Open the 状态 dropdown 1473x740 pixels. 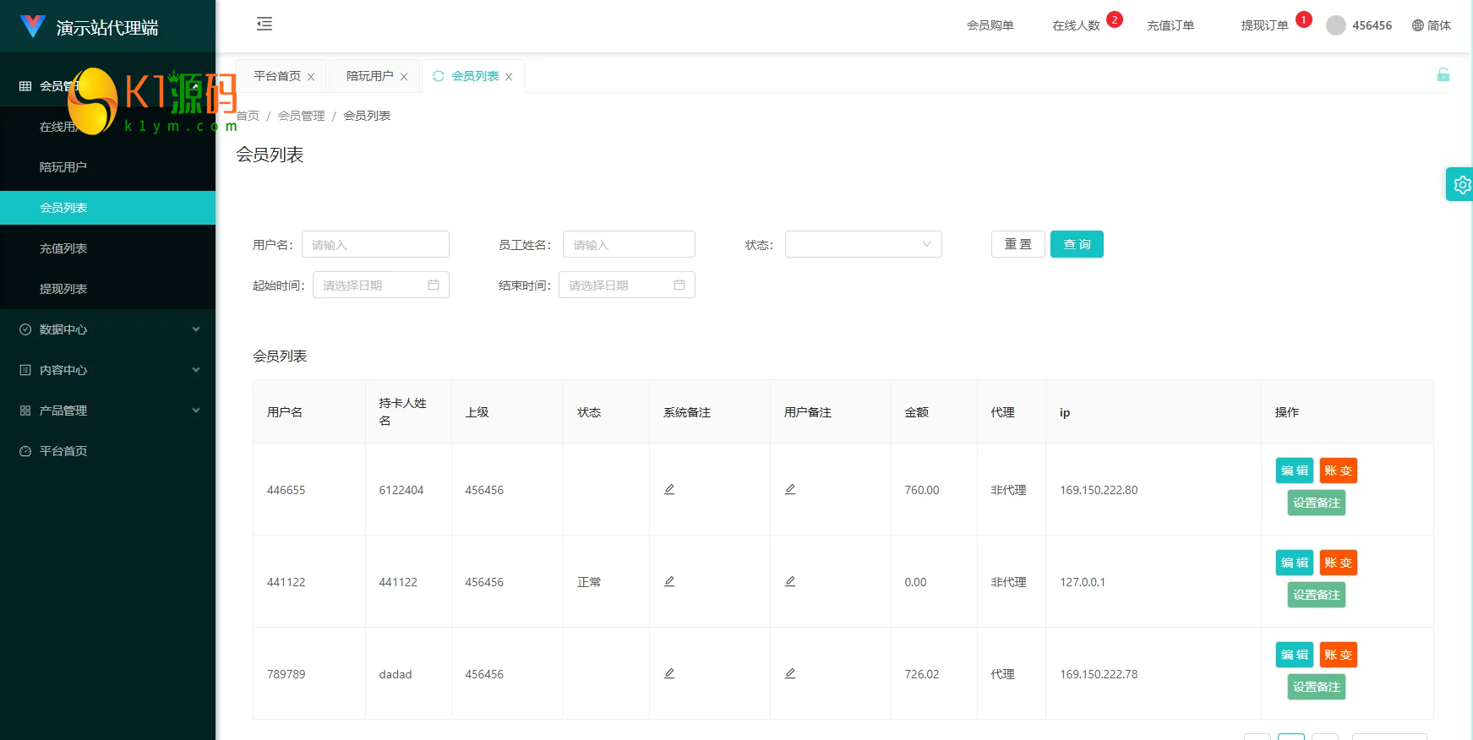(x=863, y=244)
